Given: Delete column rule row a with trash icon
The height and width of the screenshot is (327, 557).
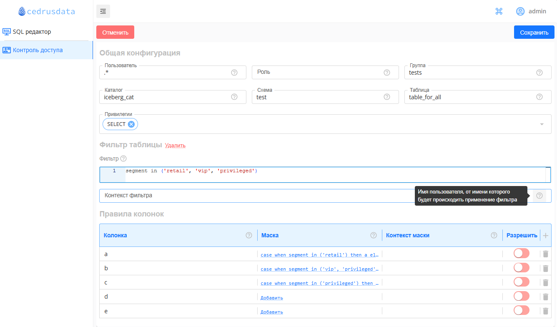Looking at the screenshot, I should click(545, 254).
